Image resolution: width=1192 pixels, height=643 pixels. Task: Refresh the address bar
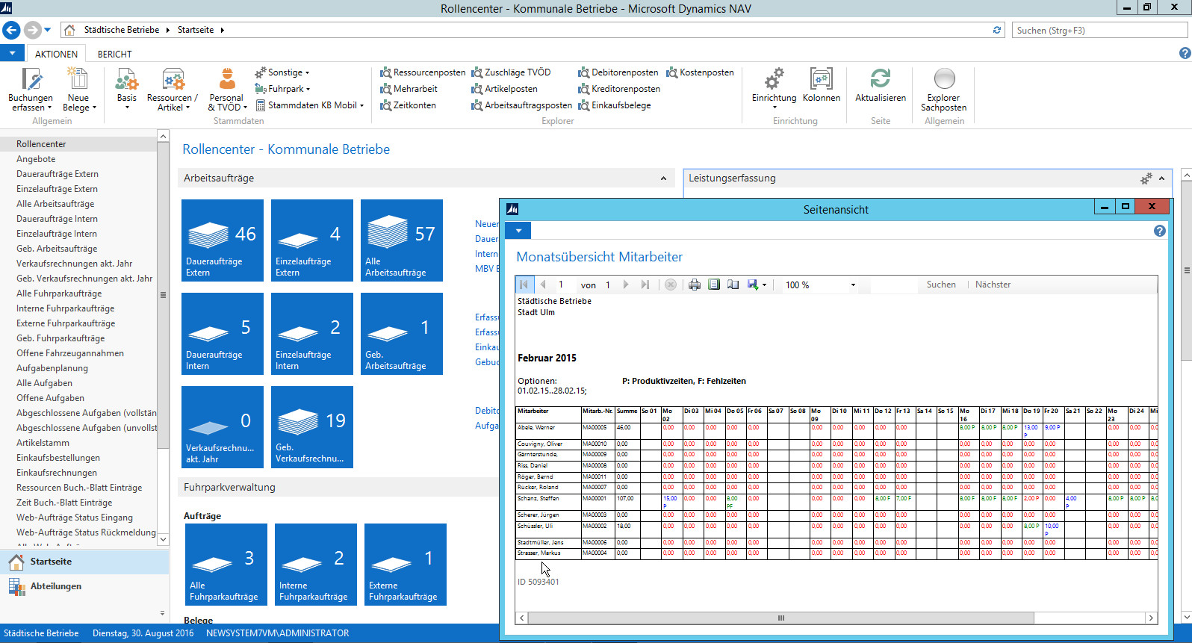996,30
